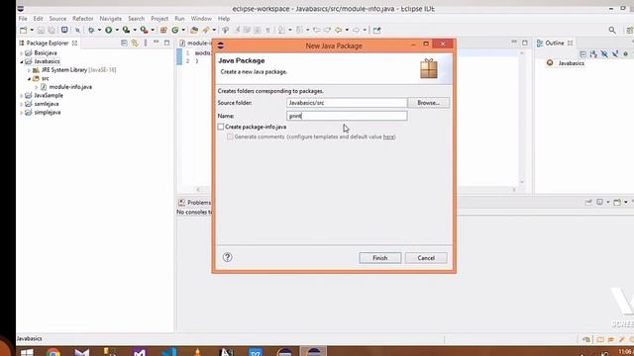Screen dimensions: 634x356
Task: Click the terminal-like toolbar icon
Action: [x=64, y=30]
